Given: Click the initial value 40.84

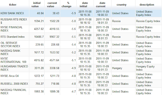Looking at the screenshot, I should point(40,13).
